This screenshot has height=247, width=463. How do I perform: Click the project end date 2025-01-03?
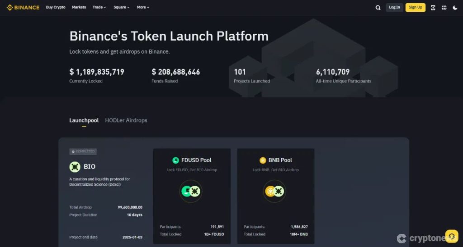point(132,237)
